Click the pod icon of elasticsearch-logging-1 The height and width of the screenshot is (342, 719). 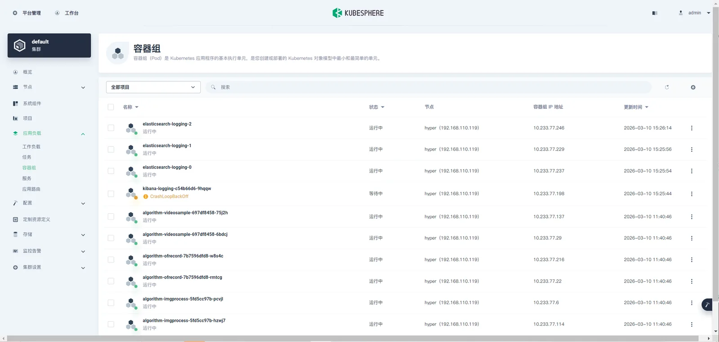coord(131,150)
